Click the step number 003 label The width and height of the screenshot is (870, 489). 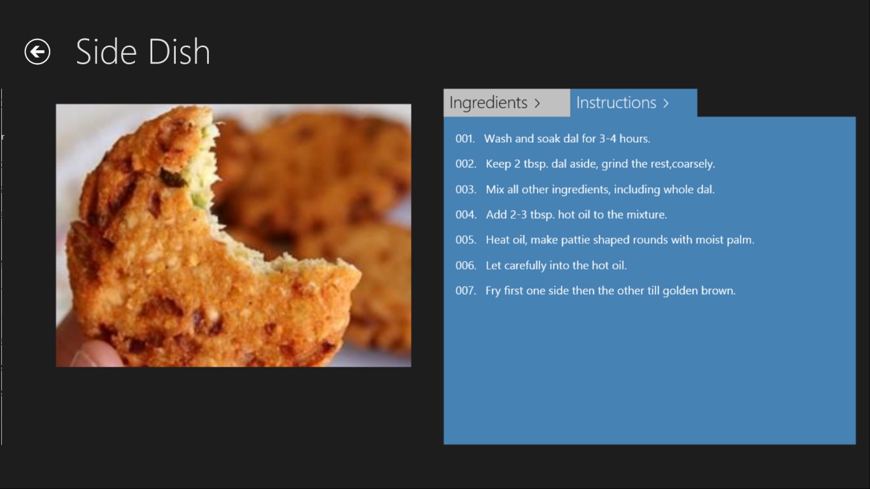coord(466,189)
